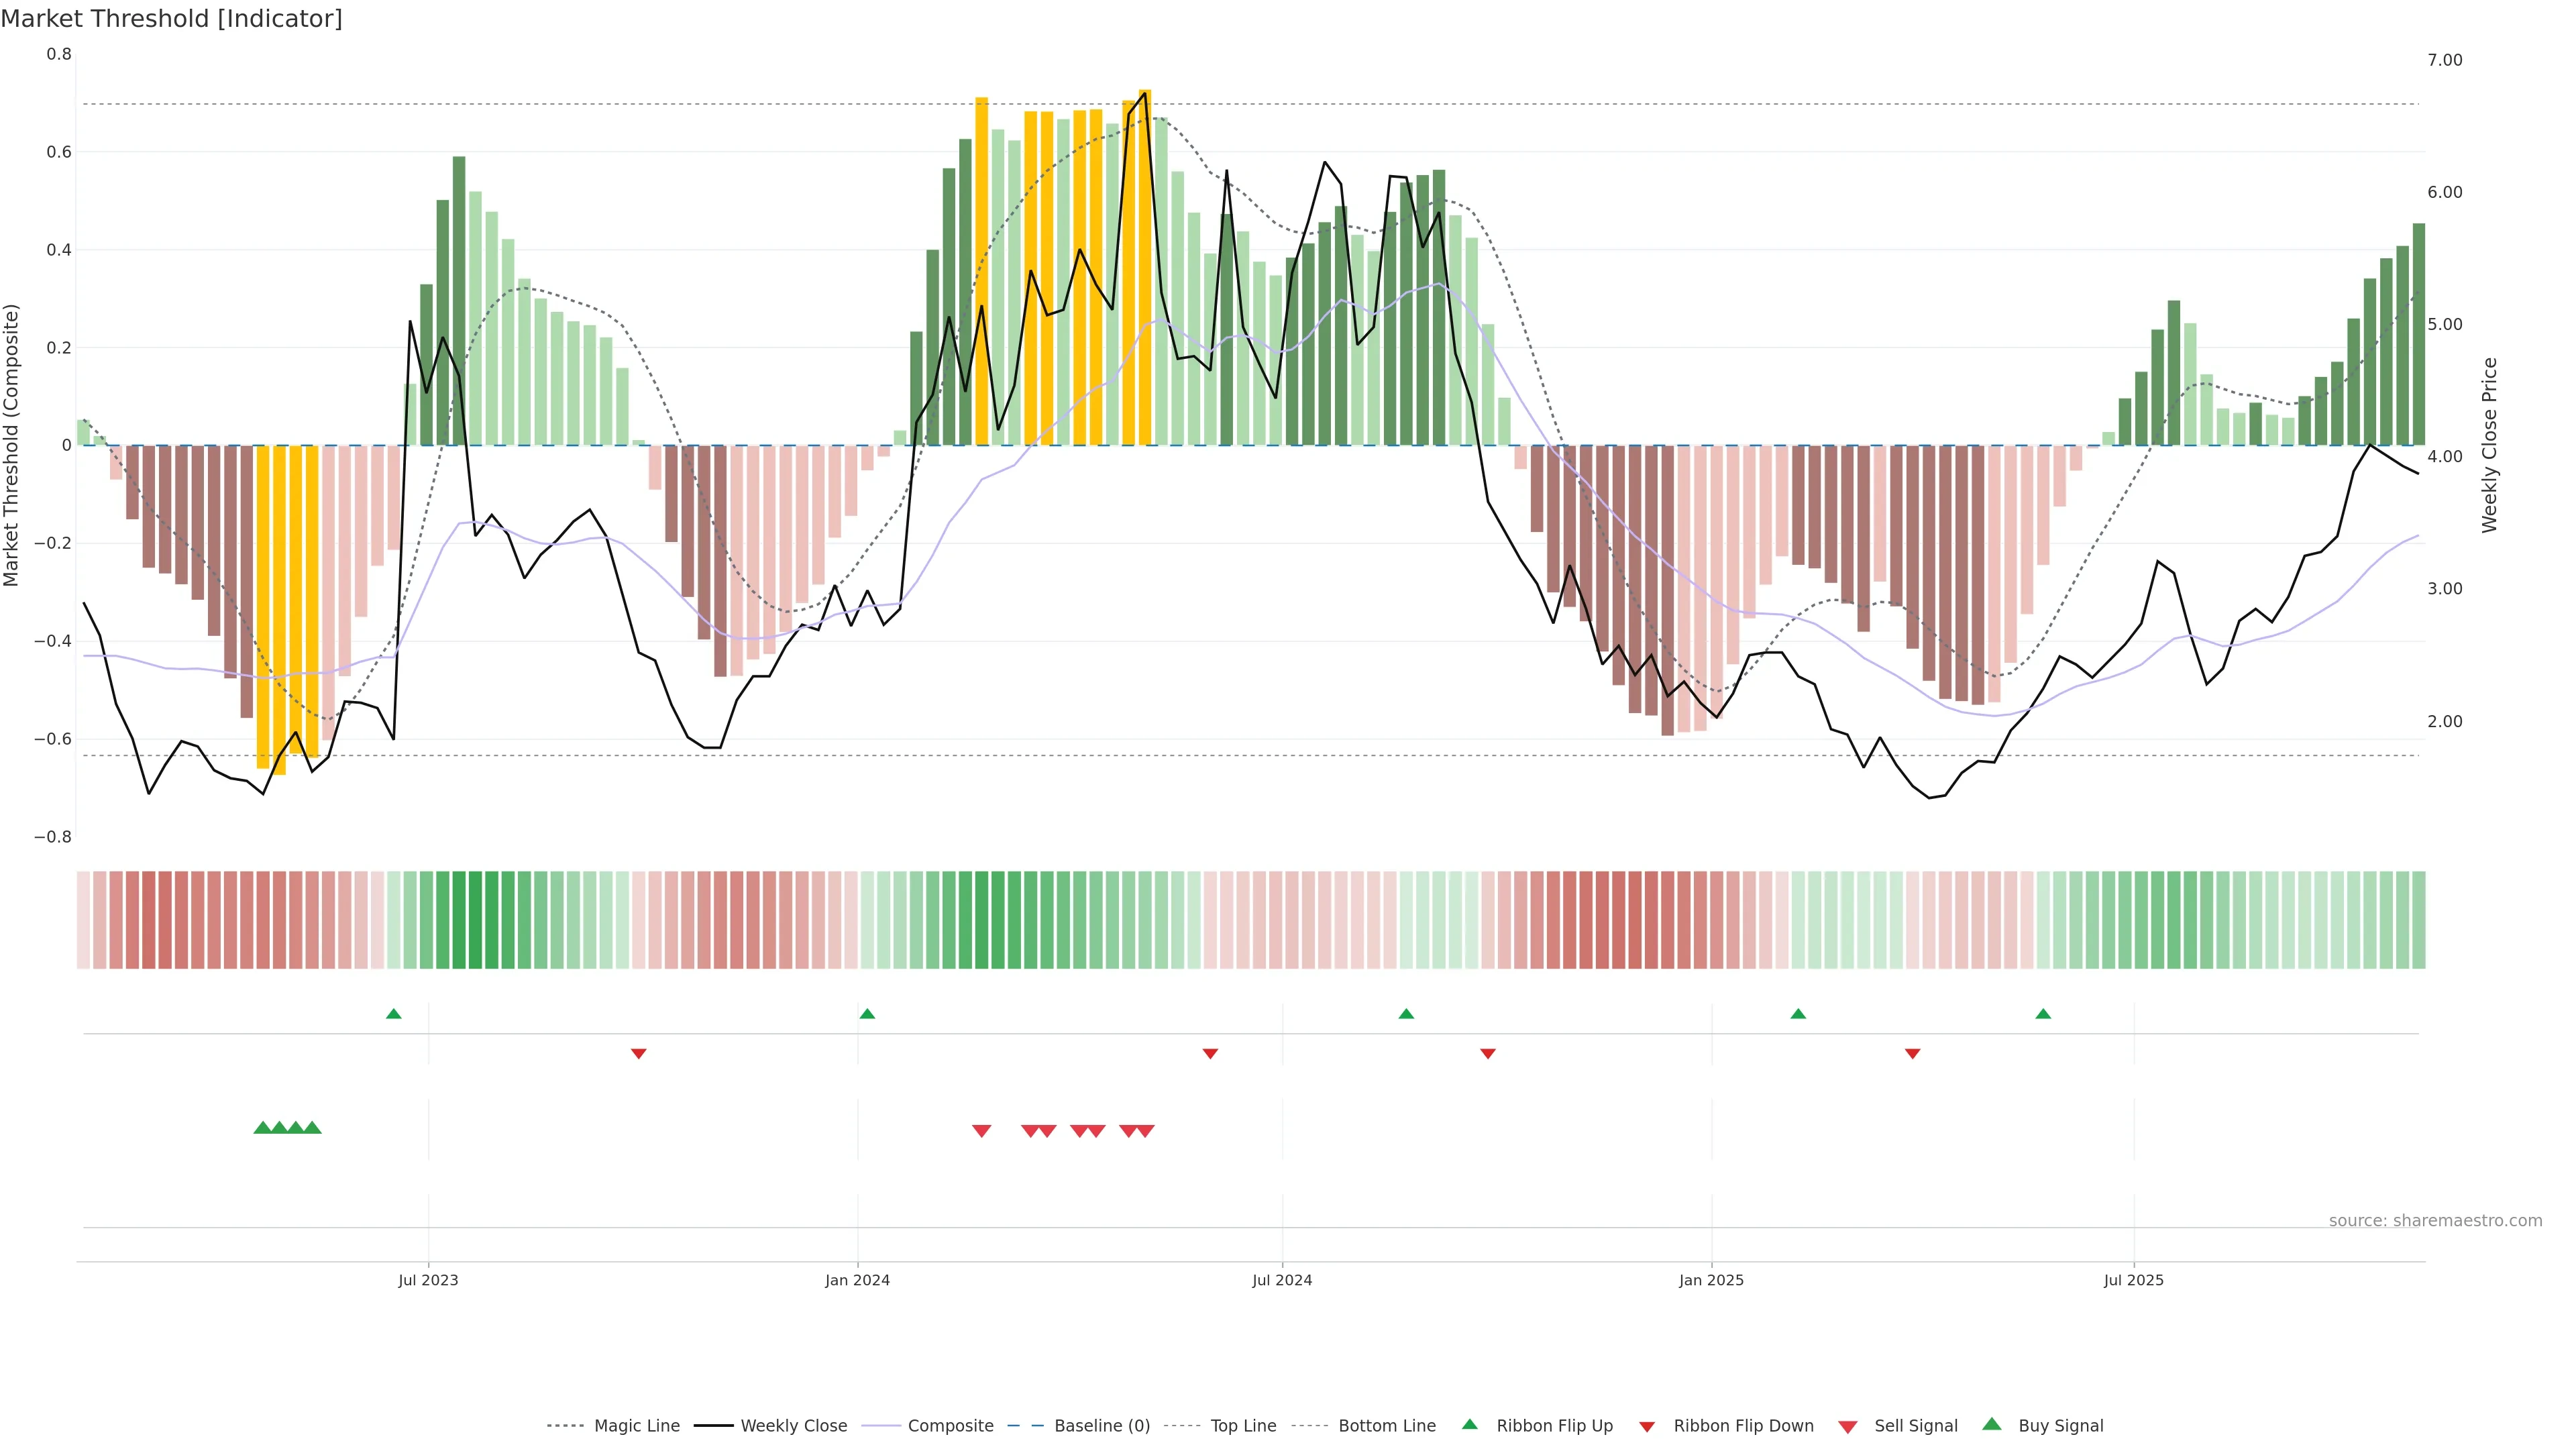Click the Jan 2025 x-axis label
Screen dimensions: 2576x1449
pyautogui.click(x=1711, y=1280)
